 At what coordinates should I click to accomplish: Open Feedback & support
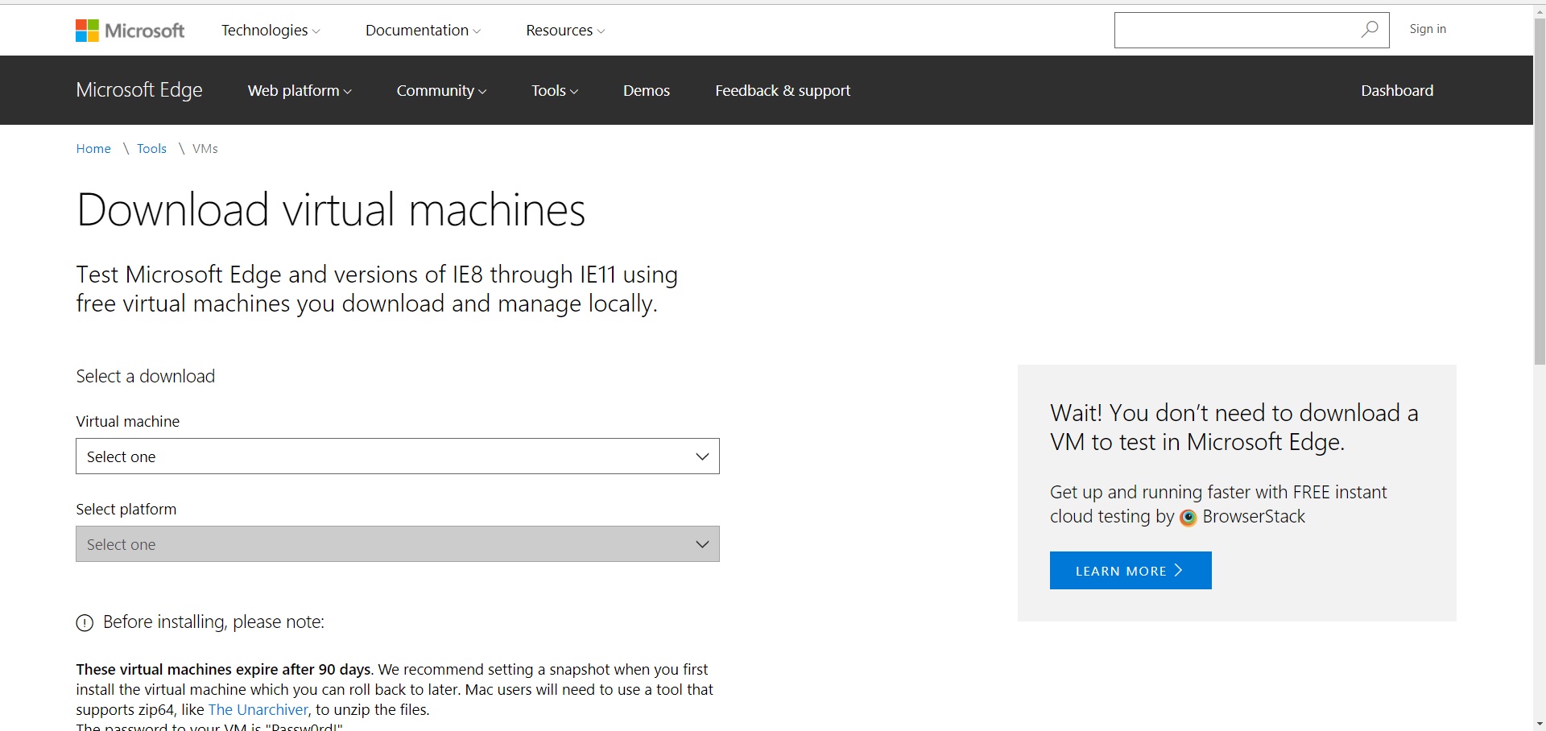783,91
